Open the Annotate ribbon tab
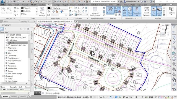The height and width of the screenshot is (99, 177). (x=25, y=5)
